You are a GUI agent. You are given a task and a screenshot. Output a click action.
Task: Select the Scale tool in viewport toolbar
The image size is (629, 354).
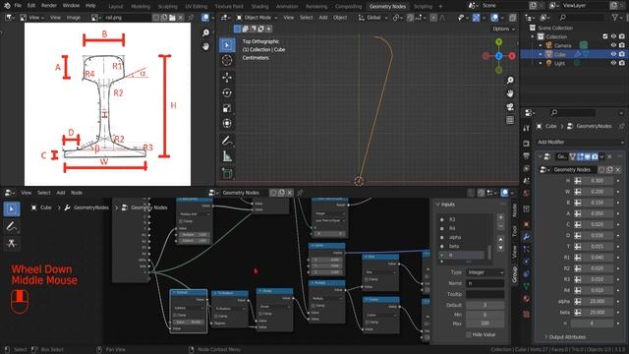[x=227, y=108]
